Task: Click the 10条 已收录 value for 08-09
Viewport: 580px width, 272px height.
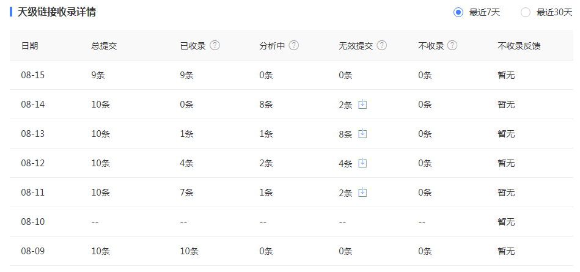Action: point(189,251)
